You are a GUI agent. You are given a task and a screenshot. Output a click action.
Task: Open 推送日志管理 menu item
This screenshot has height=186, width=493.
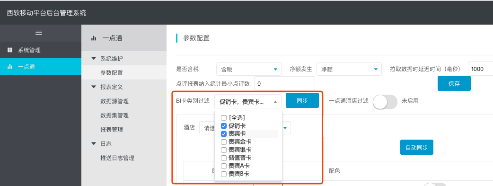click(117, 158)
